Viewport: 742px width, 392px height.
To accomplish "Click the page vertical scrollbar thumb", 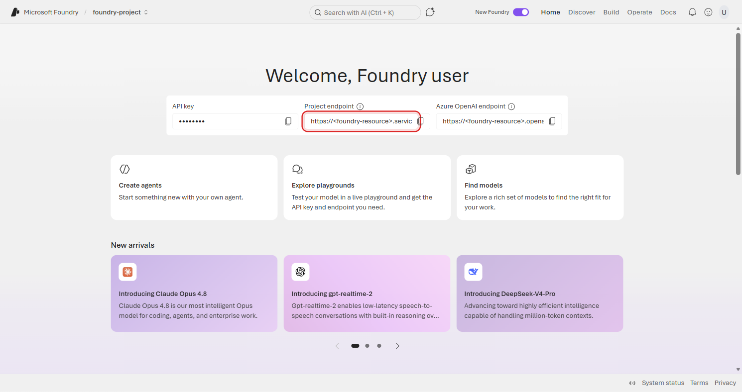I will tap(738, 104).
